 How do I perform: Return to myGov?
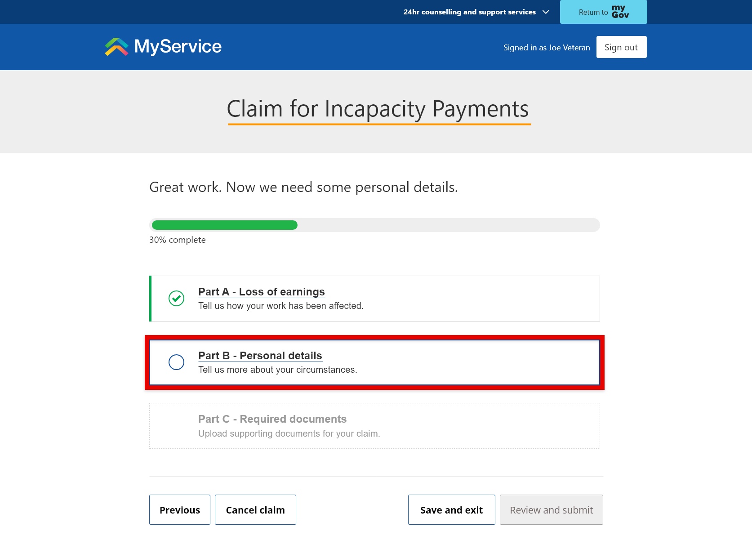coord(603,12)
